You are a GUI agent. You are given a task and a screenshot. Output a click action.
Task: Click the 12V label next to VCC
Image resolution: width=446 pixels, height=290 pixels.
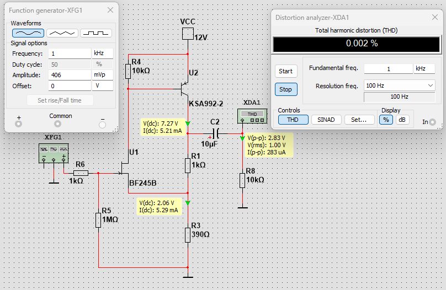pos(201,37)
